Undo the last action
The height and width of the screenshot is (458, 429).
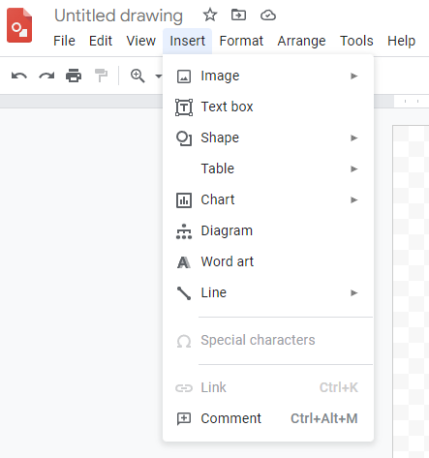point(19,76)
